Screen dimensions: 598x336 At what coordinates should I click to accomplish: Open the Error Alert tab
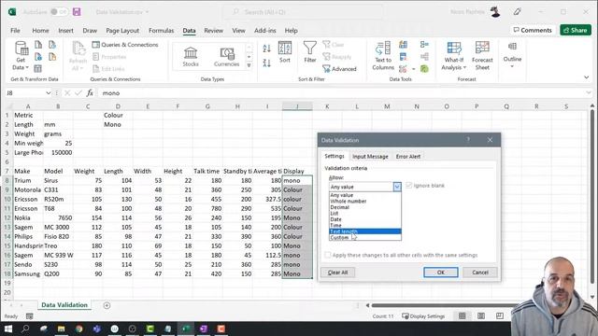pos(407,157)
